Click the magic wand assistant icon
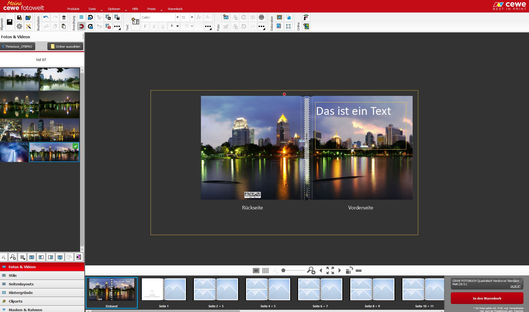The width and height of the screenshot is (529, 312). coord(28,26)
